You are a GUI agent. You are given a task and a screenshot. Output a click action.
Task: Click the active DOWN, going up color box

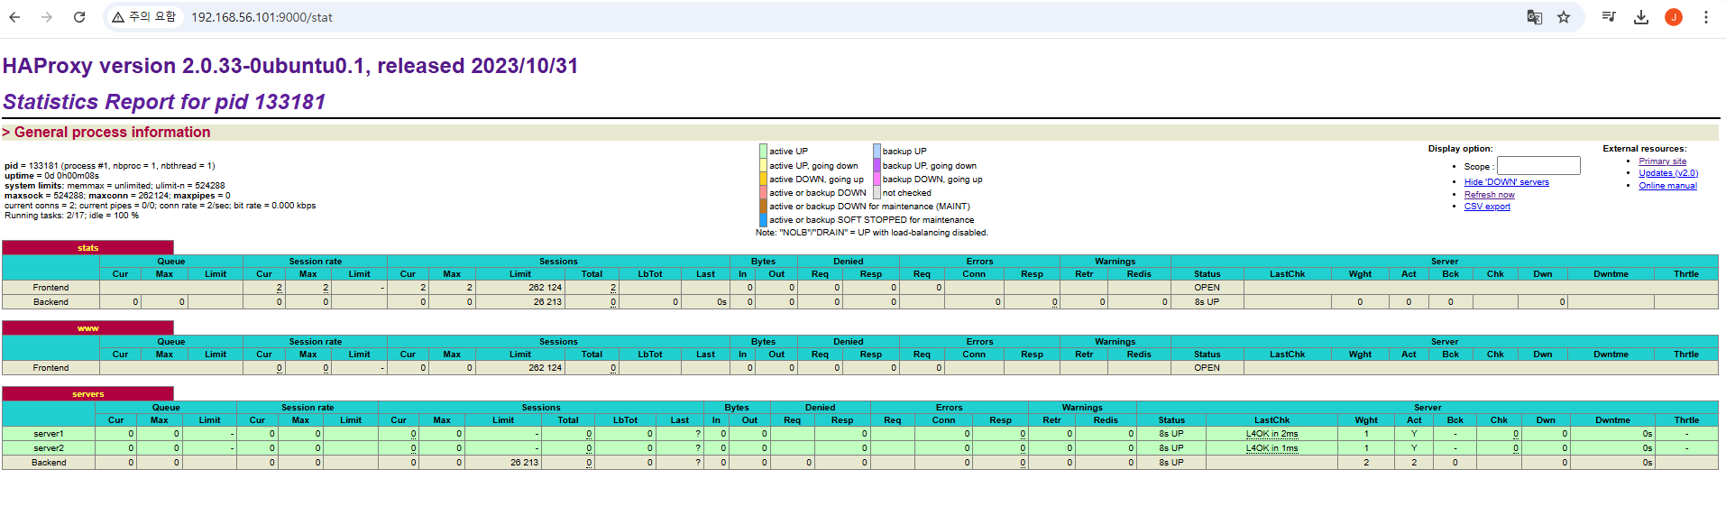(764, 179)
